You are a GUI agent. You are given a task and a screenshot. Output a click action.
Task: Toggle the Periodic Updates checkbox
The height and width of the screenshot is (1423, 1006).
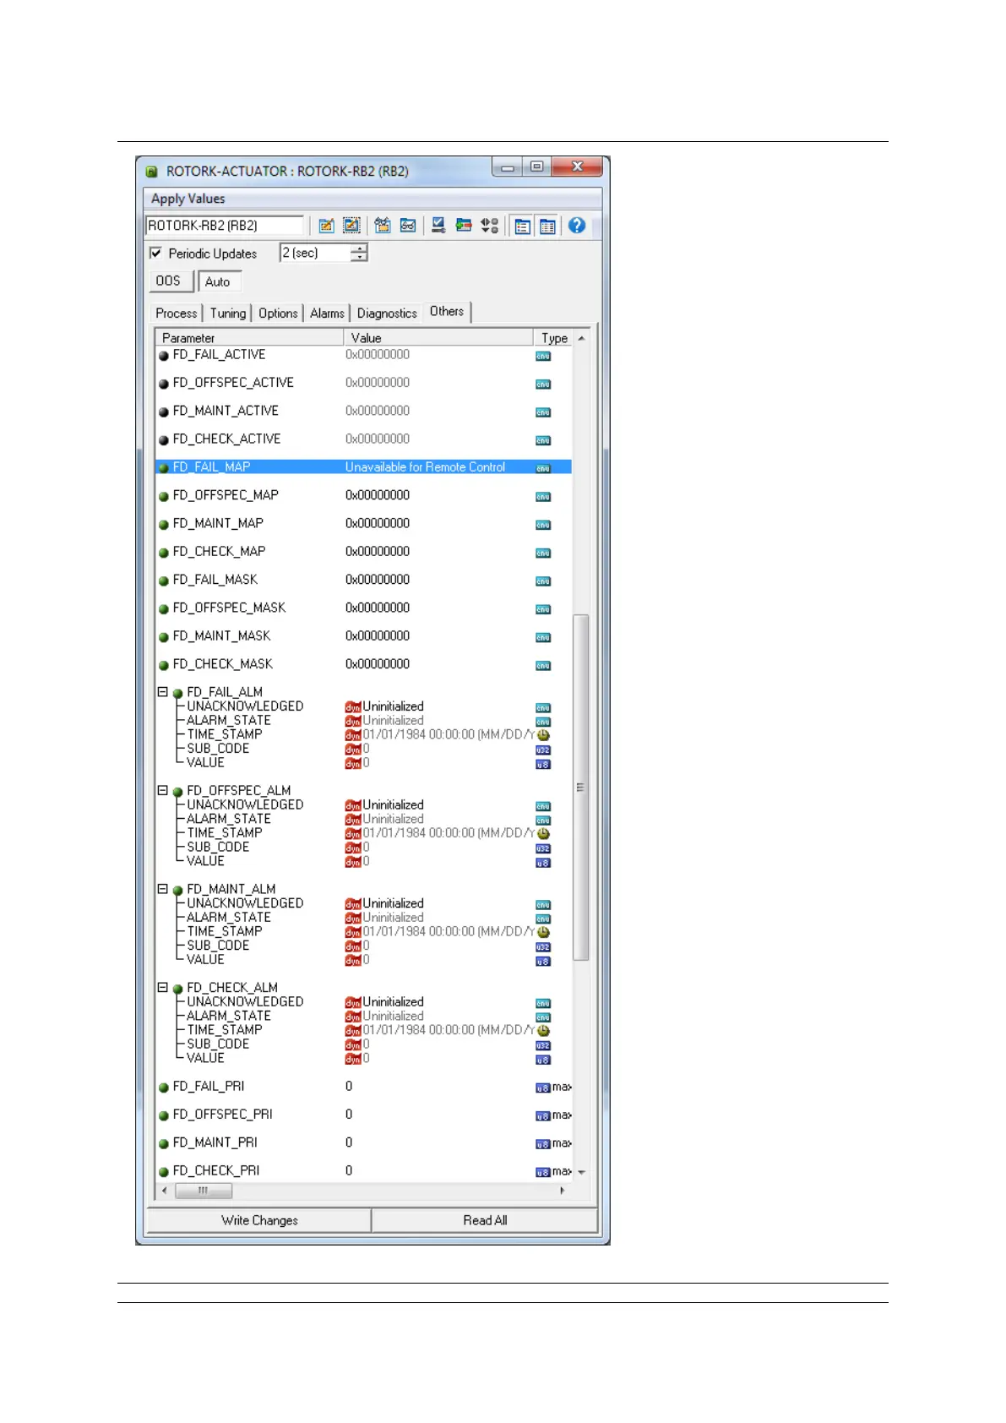coord(155,253)
